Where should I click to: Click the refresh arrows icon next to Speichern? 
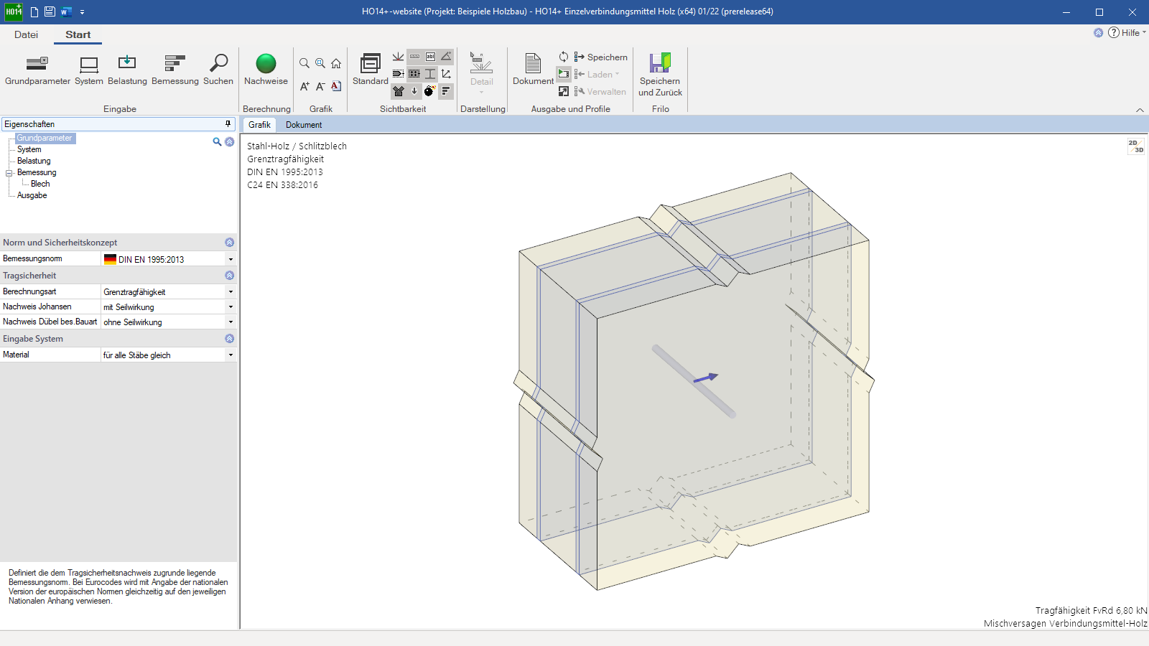coord(564,57)
